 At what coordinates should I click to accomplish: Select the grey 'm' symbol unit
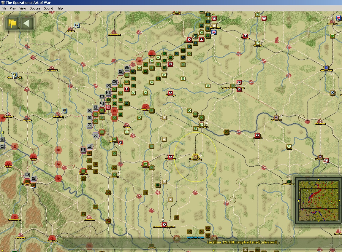point(102,96)
